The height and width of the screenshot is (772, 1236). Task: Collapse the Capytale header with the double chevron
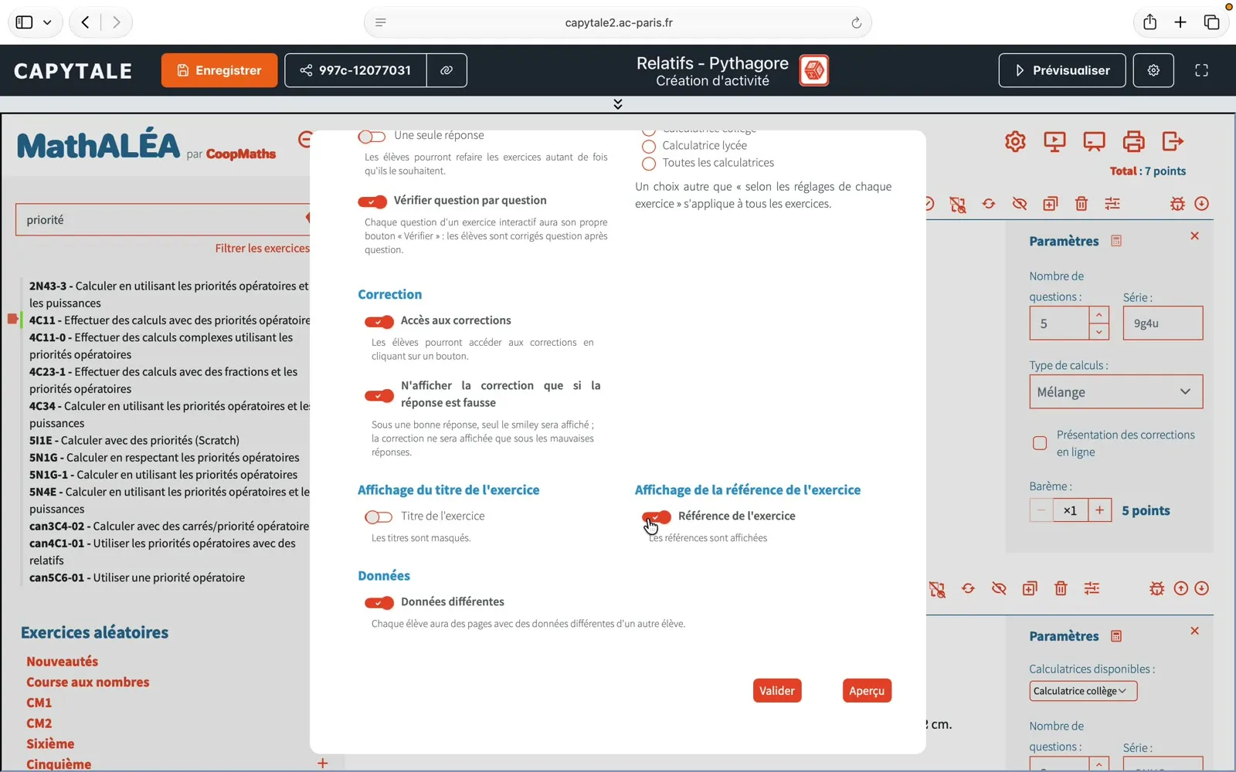point(617,104)
